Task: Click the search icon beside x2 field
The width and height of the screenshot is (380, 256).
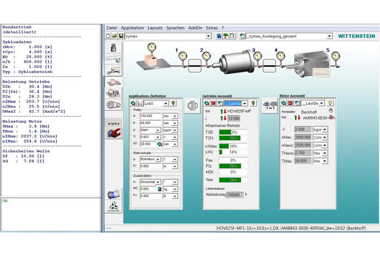Action: point(160,144)
